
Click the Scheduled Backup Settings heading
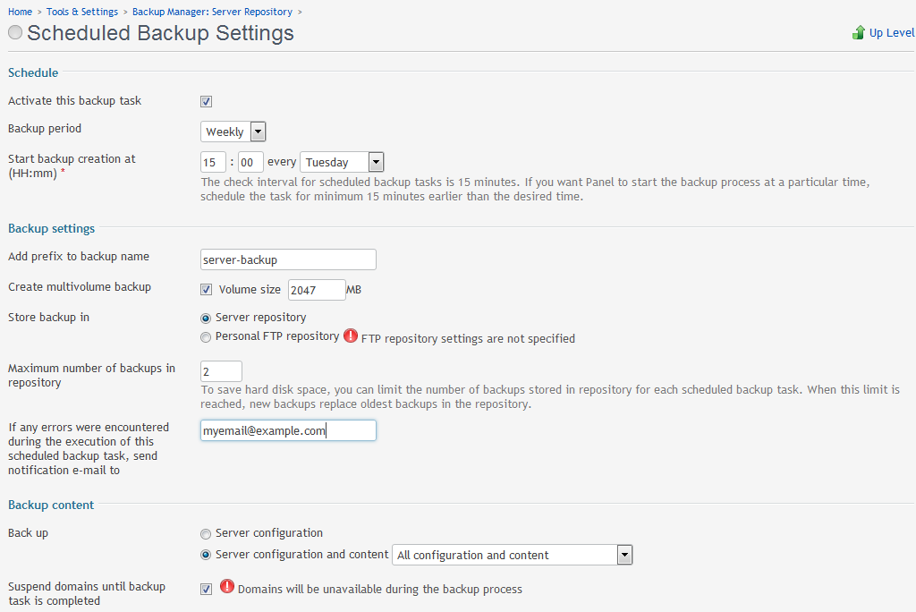pyautogui.click(x=160, y=33)
